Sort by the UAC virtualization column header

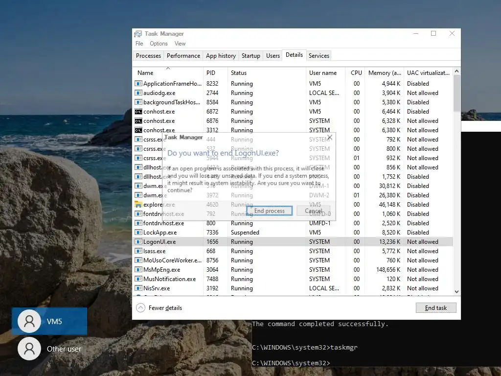pyautogui.click(x=428, y=72)
